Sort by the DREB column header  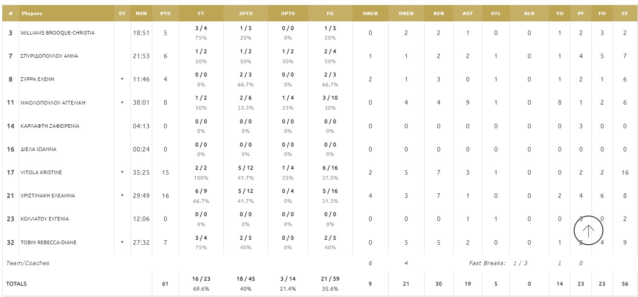pyautogui.click(x=406, y=14)
